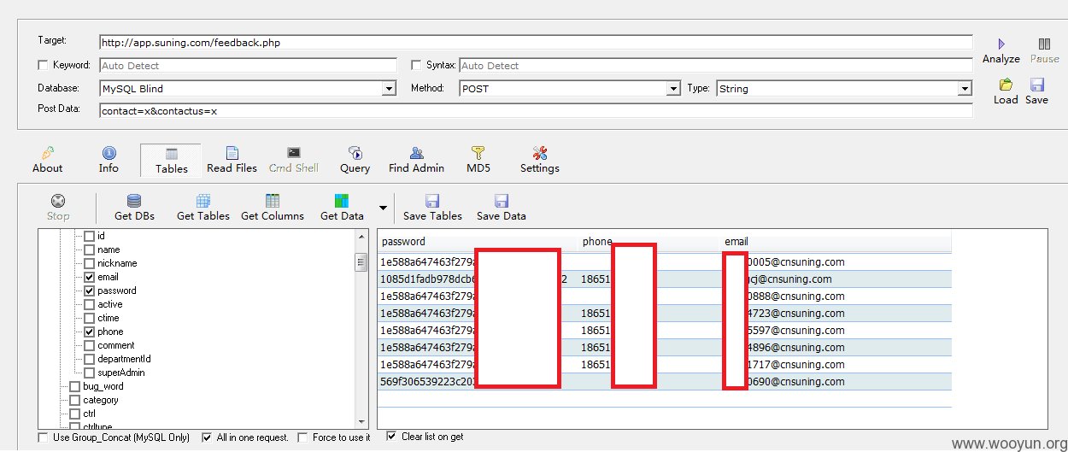Select the email cell ending 5597@cnsuning.com

coord(836,331)
